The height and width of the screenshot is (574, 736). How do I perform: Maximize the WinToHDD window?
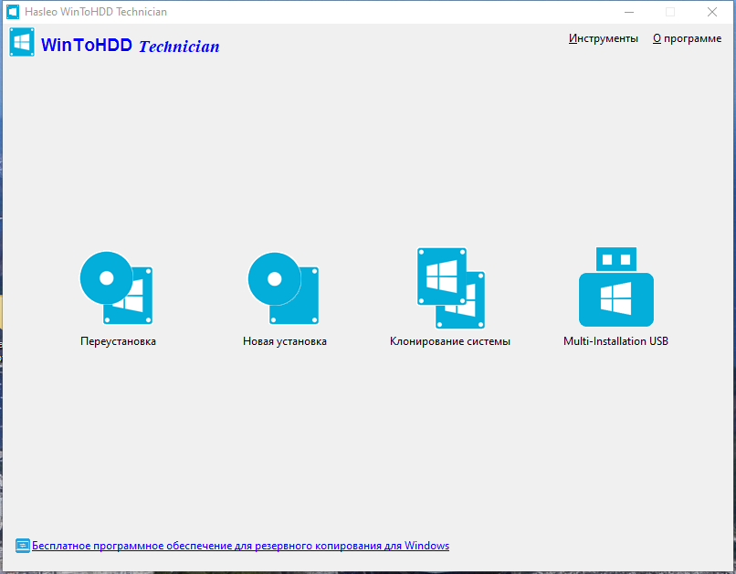coord(669,12)
